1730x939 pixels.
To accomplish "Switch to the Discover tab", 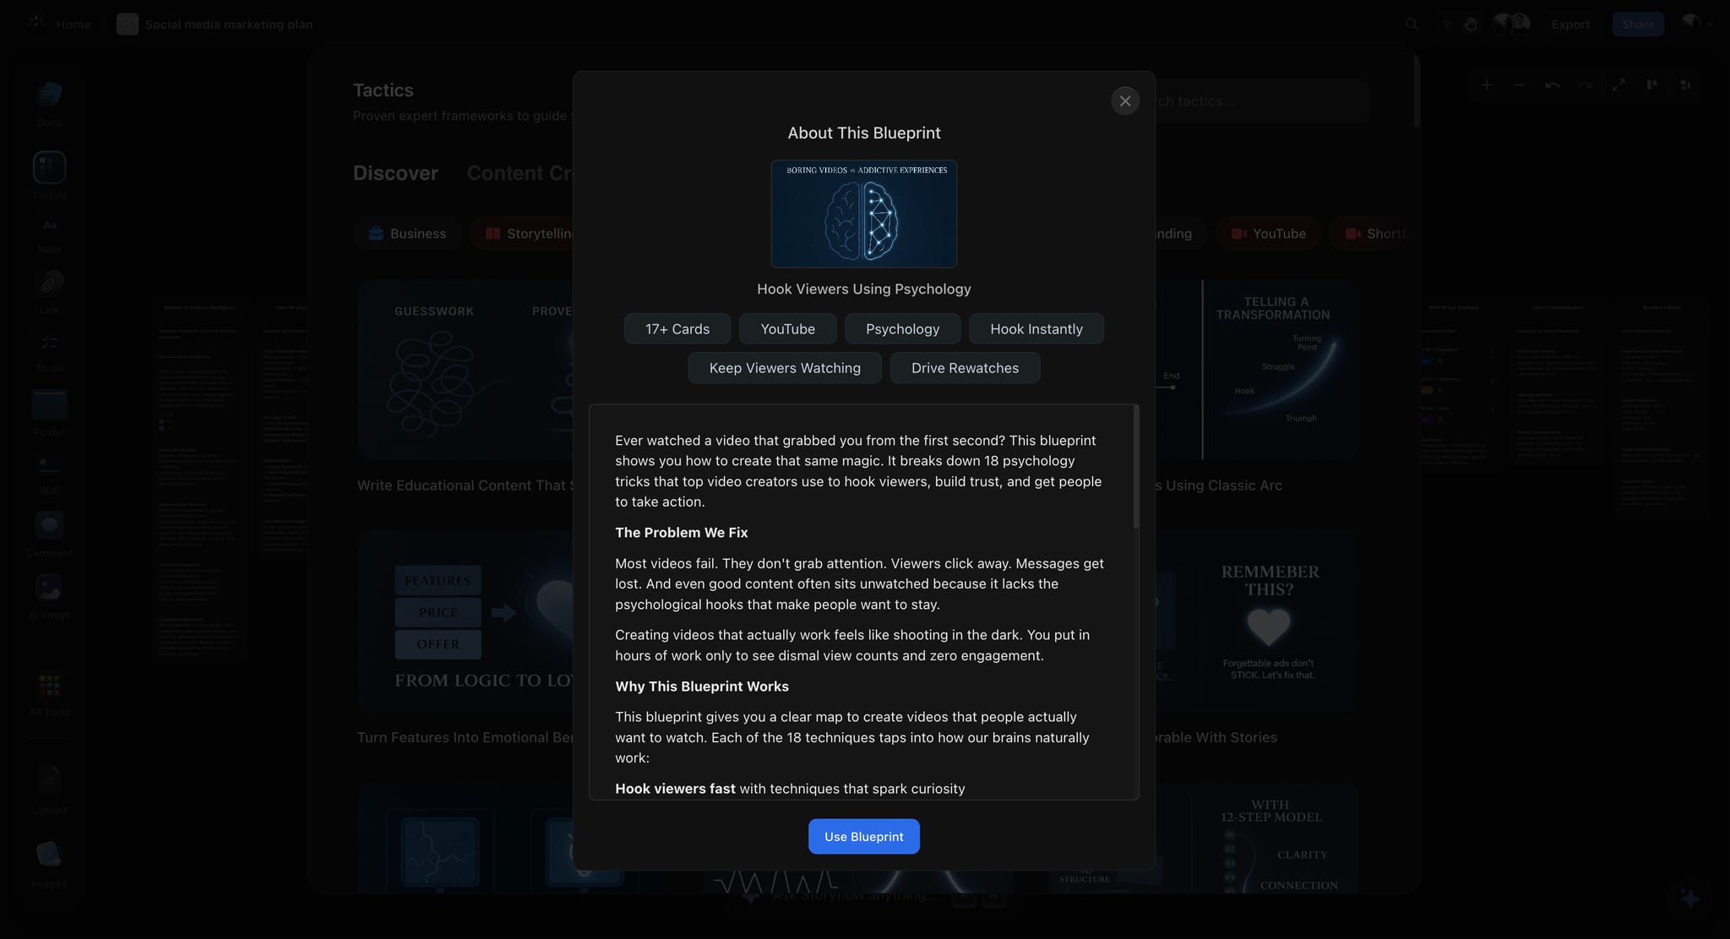I will pyautogui.click(x=395, y=173).
